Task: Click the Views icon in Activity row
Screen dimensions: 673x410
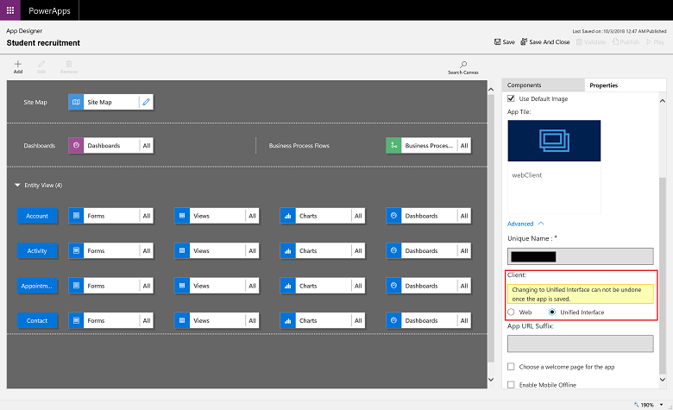Action: 182,250
